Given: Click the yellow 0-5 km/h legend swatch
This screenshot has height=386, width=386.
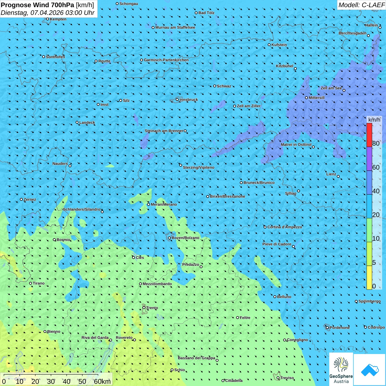Looking at the screenshot, I should coord(369,278).
